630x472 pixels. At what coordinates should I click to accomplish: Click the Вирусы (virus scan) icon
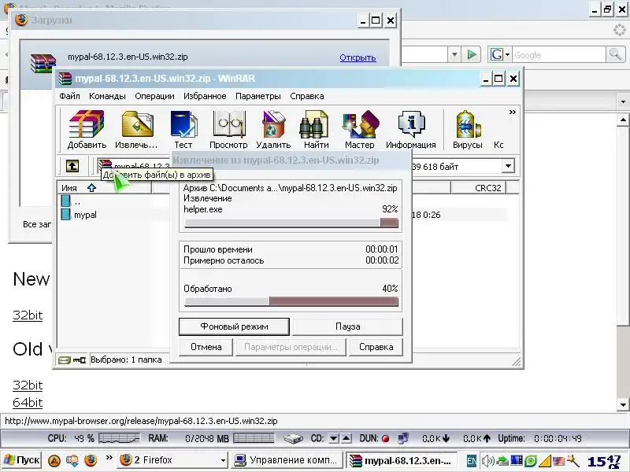pos(468,129)
